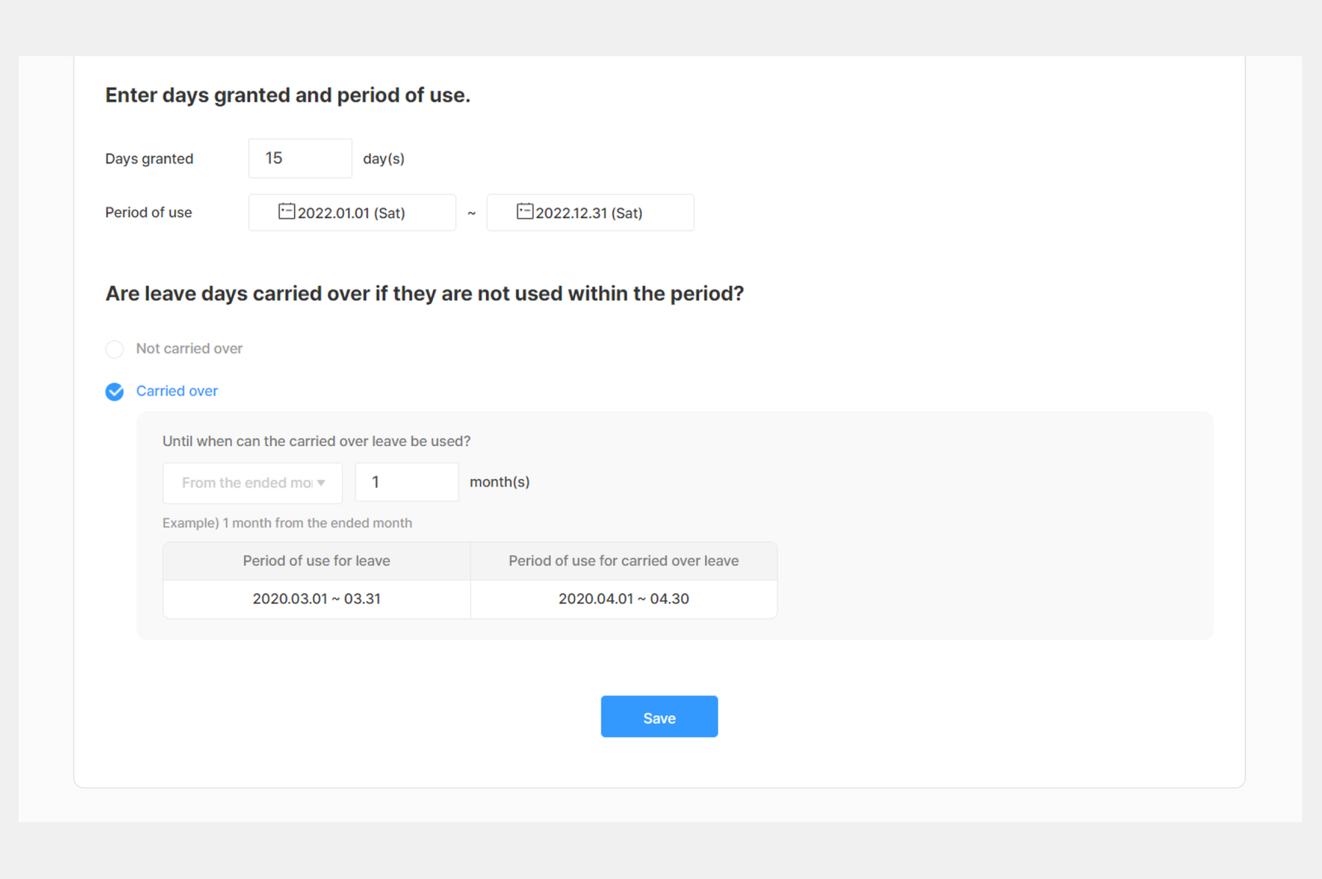Image resolution: width=1322 pixels, height=879 pixels.
Task: Click the Period of use for leave header
Action: coord(316,561)
